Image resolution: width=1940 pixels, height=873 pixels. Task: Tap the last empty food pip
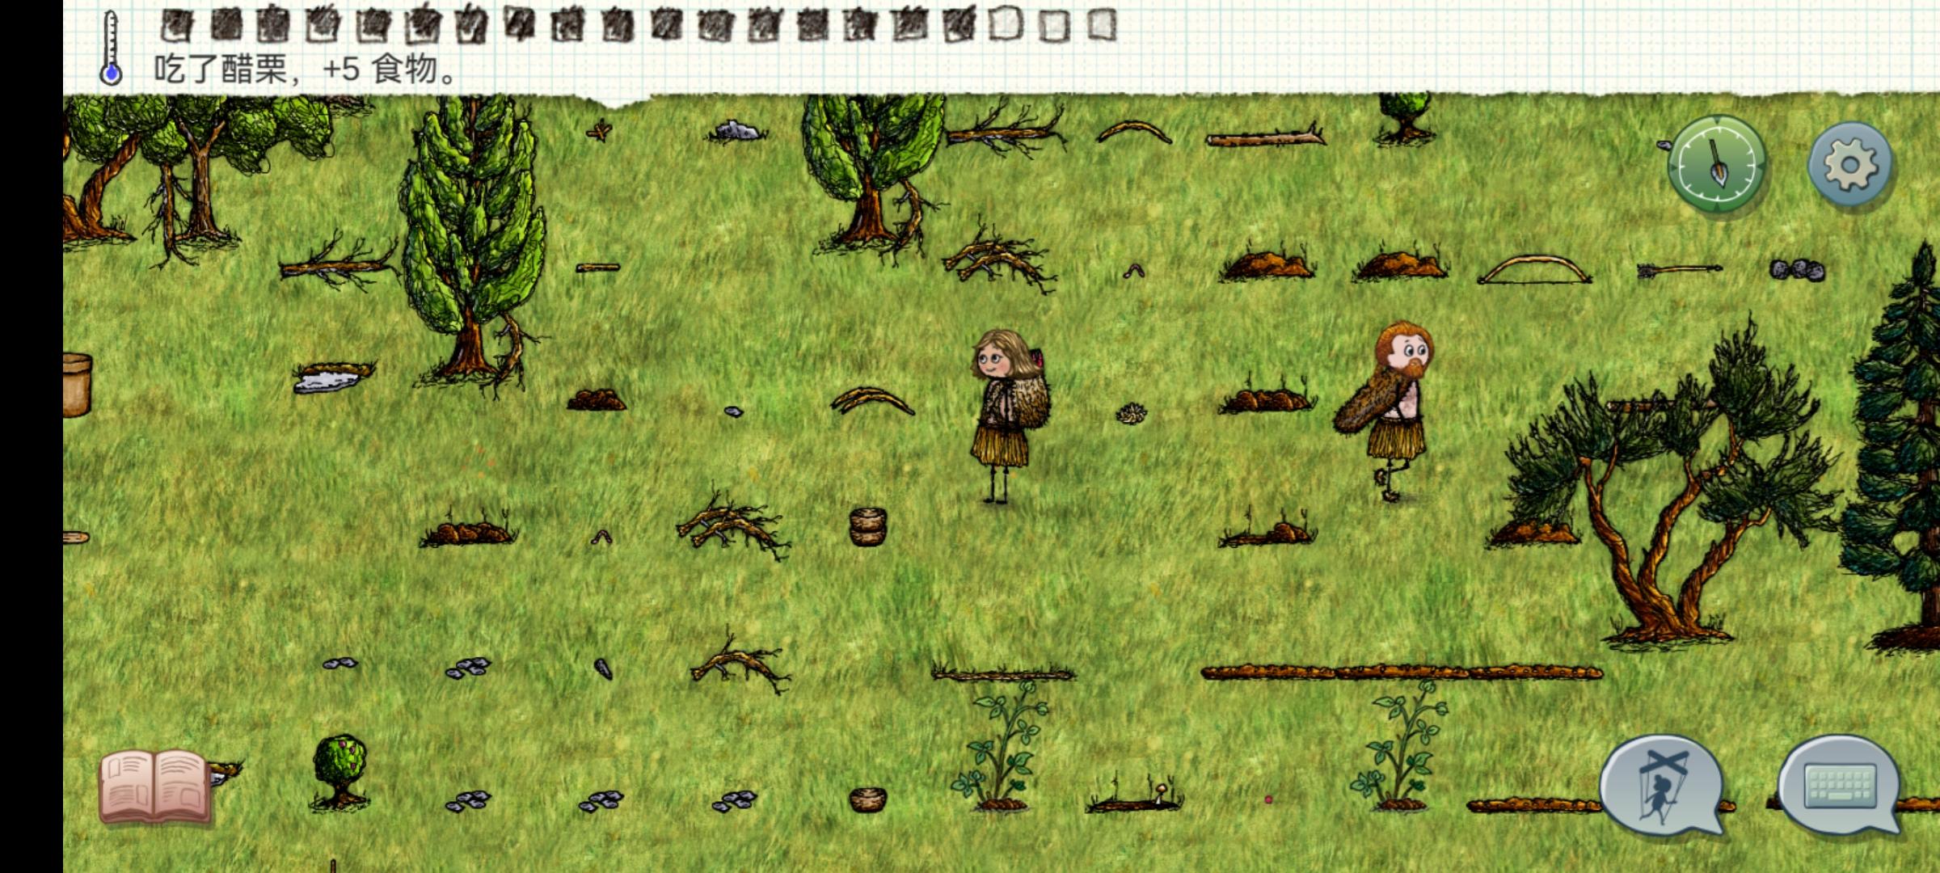(1102, 26)
